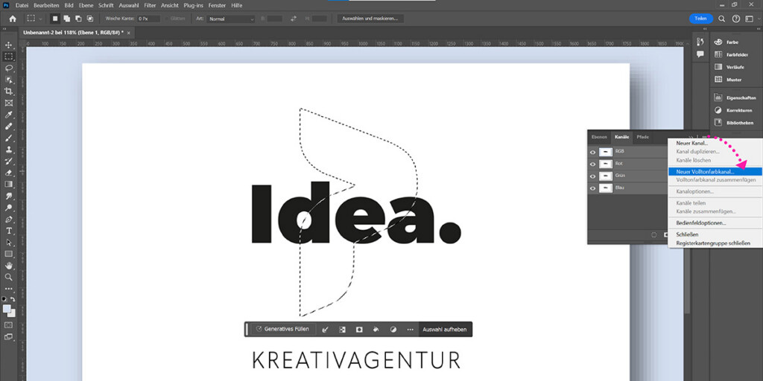Toggle visibility of the Blau channel
This screenshot has height=381, width=763.
(593, 188)
